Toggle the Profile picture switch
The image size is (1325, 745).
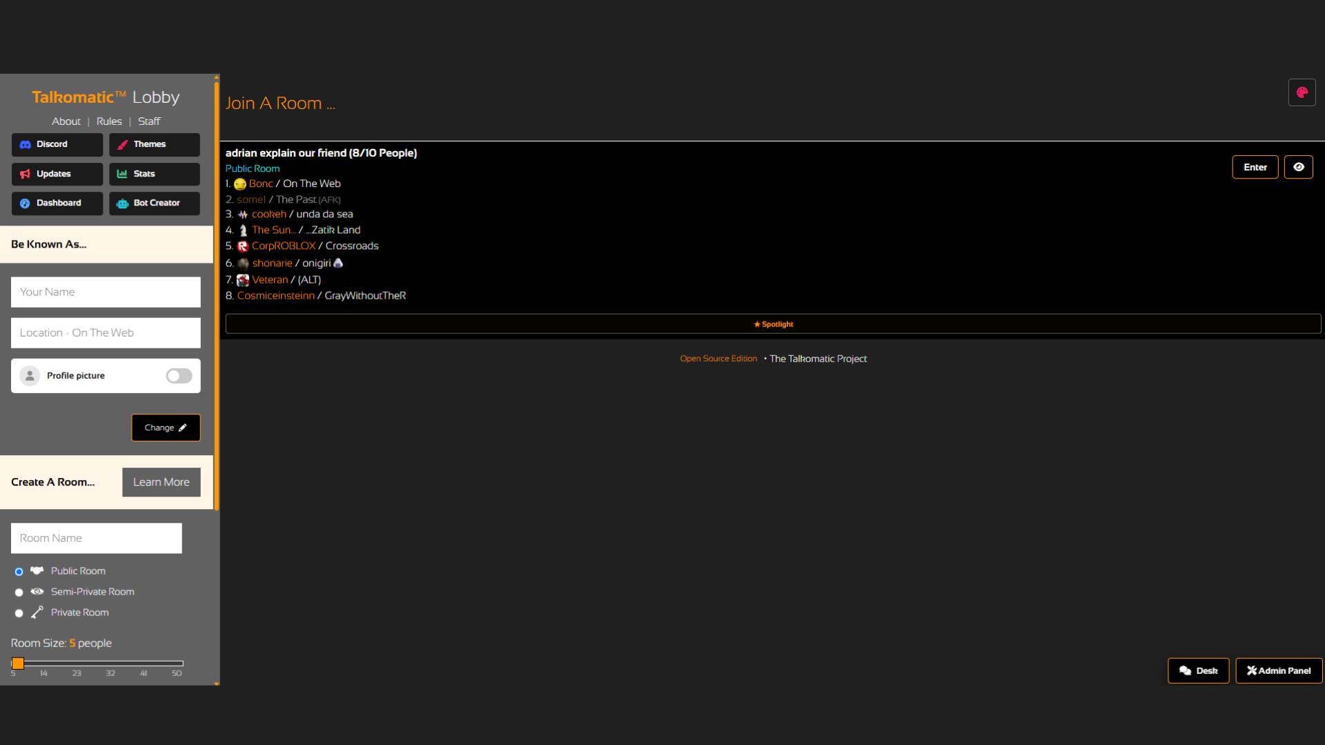[x=179, y=376]
